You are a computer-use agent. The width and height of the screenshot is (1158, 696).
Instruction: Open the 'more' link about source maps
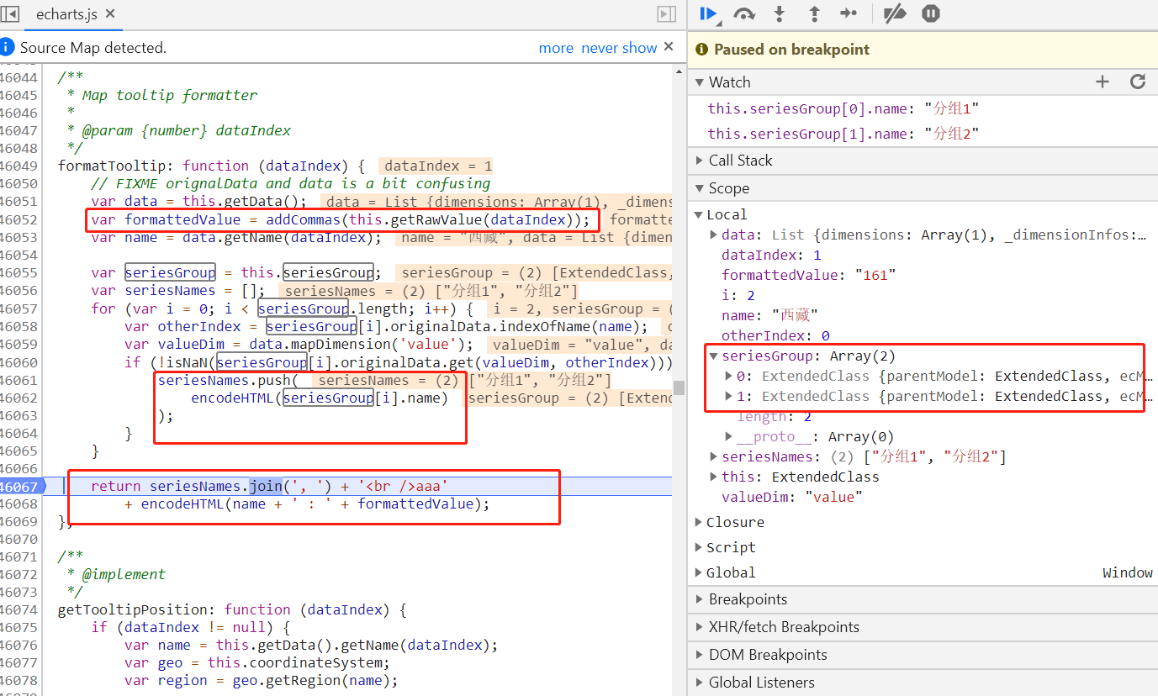click(x=556, y=48)
